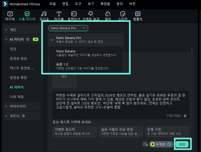201x152 pixels.
Task: Open the 미디어 media panel icon
Action: click(x=10, y=14)
